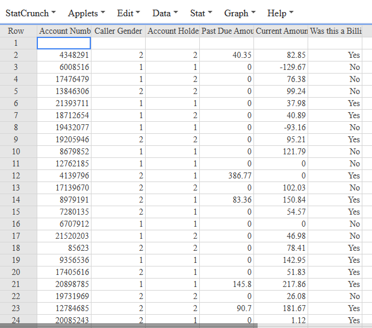Click current amount -129.67
This screenshot has width=372, height=328.
281,68
